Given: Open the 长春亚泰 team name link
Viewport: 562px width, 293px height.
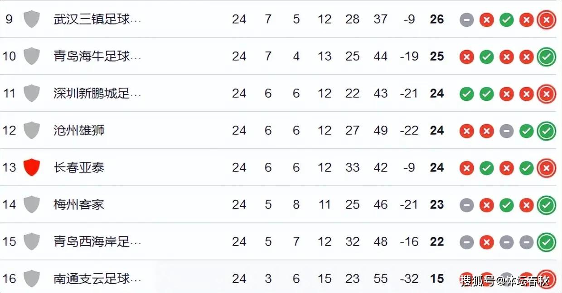Looking at the screenshot, I should tap(79, 168).
